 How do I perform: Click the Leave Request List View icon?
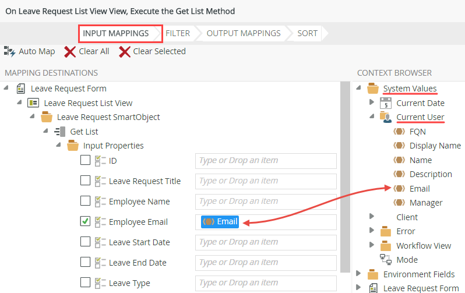pyautogui.click(x=33, y=103)
